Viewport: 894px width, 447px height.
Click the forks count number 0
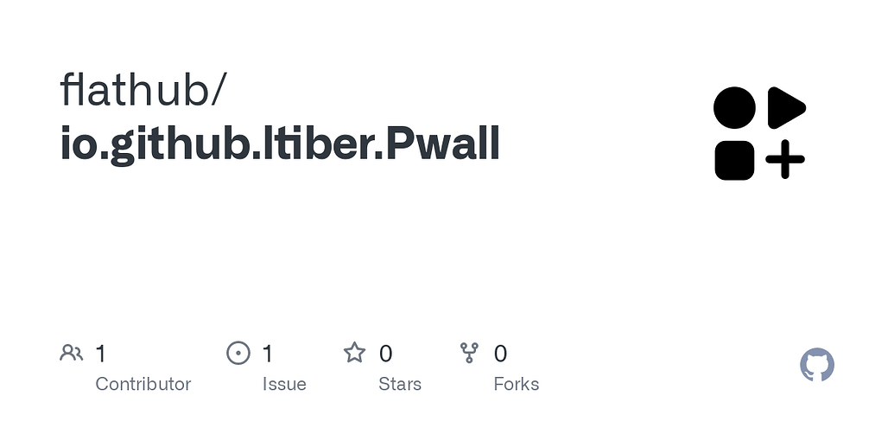[x=500, y=353]
